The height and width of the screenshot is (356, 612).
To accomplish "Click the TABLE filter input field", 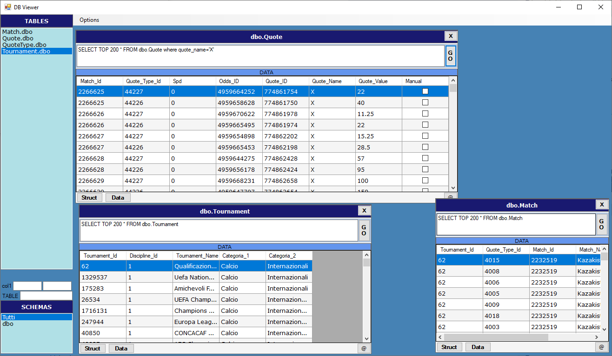I will (x=46, y=296).
